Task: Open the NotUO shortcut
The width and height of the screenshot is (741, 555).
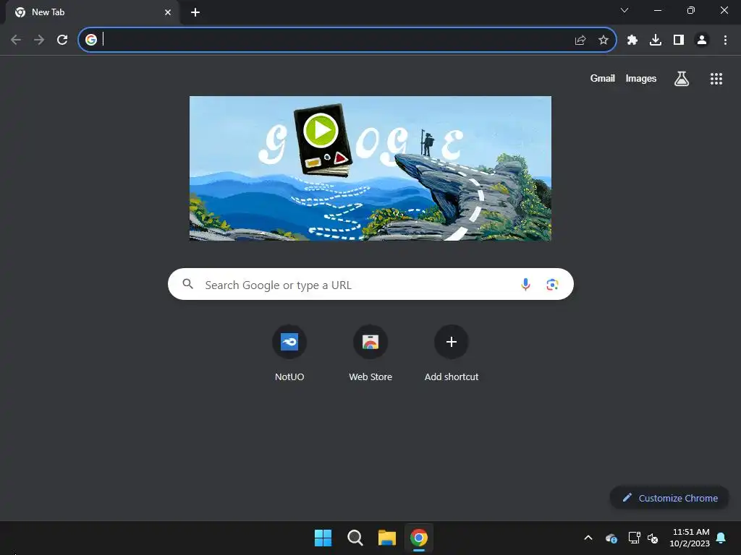Action: pos(289,353)
